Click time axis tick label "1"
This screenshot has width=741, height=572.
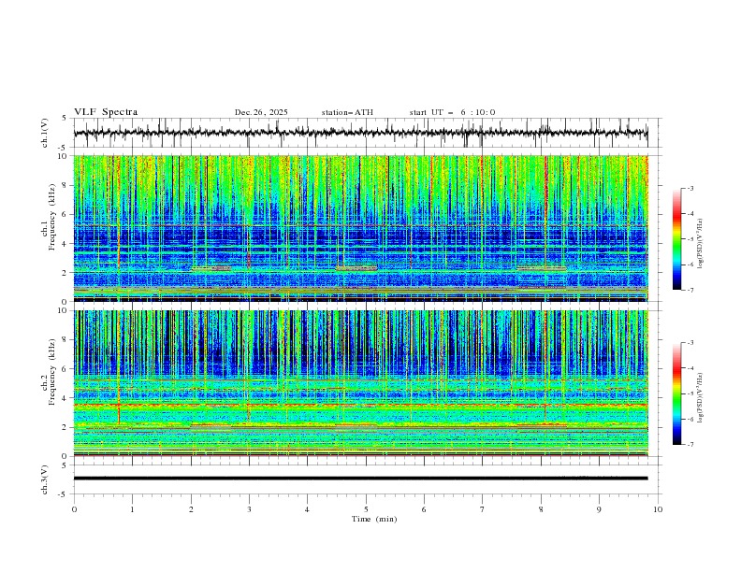[x=132, y=509]
